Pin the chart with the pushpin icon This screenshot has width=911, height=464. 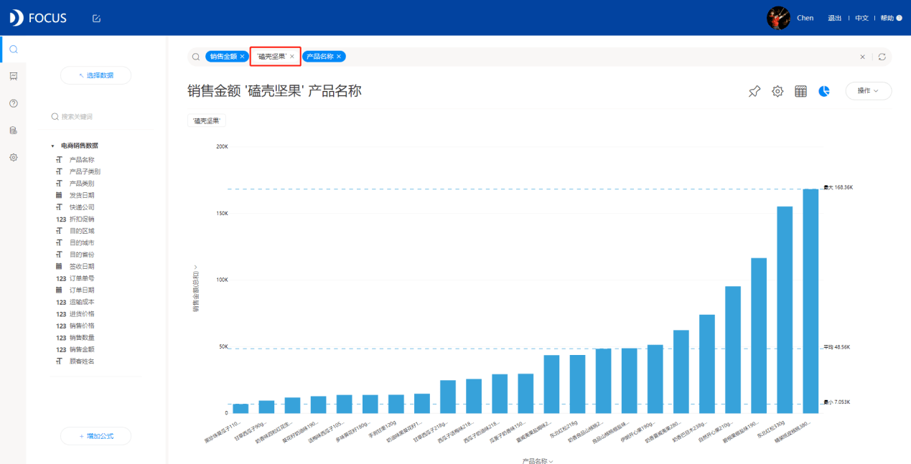(x=754, y=91)
